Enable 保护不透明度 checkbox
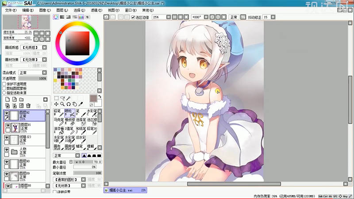This screenshot has width=354, height=199. tap(4, 84)
